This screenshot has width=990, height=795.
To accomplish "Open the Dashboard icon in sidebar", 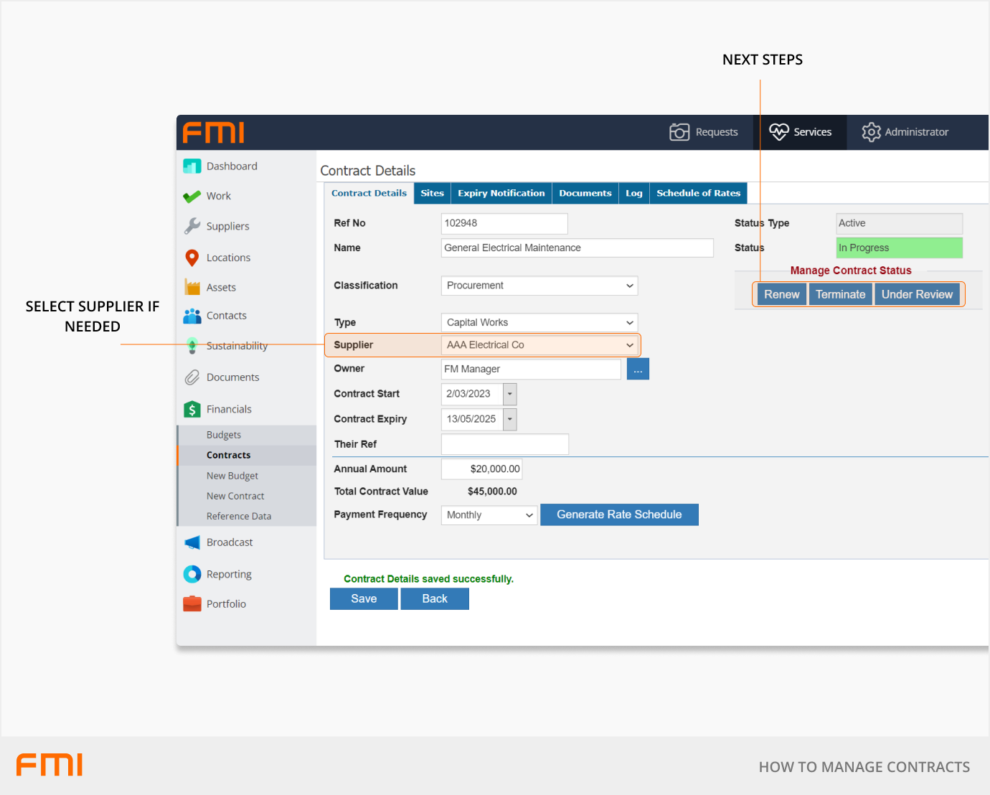I will (x=192, y=166).
